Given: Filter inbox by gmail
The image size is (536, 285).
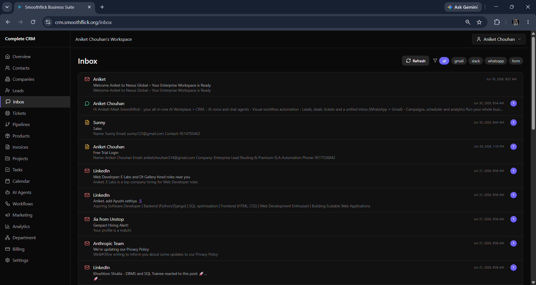Looking at the screenshot, I should click(459, 61).
